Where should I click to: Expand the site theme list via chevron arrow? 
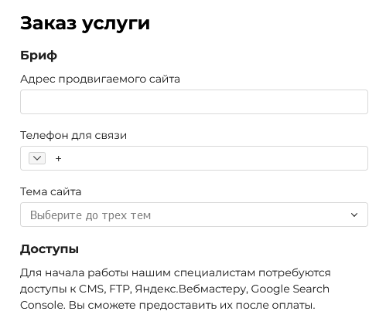tap(354, 215)
